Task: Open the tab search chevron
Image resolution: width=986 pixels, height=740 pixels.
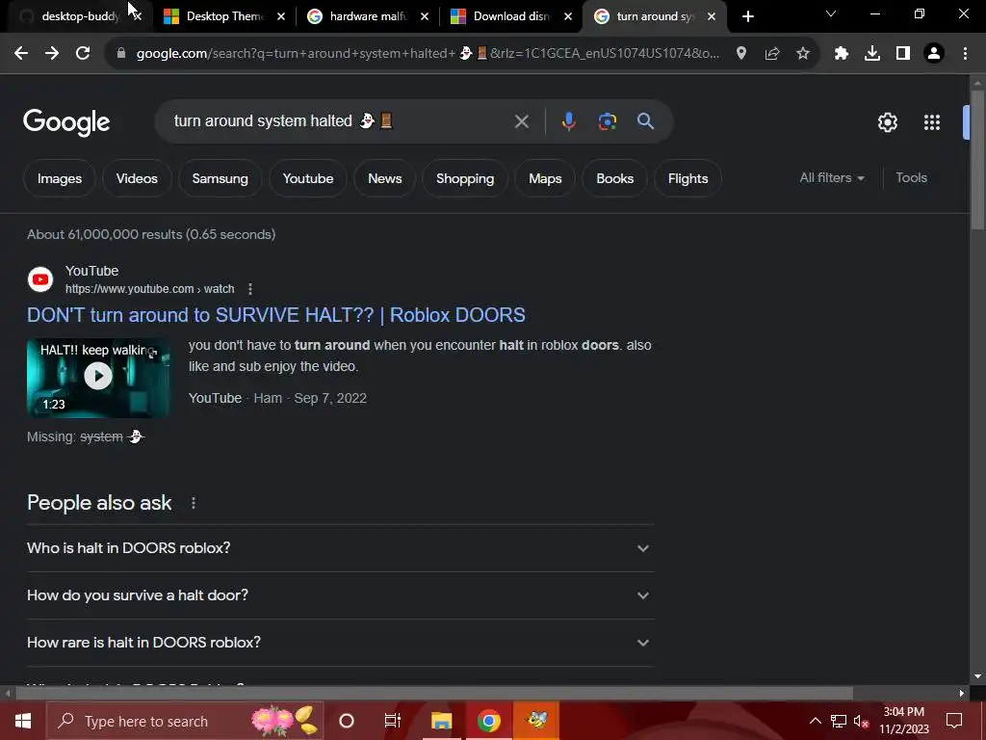Action: (x=831, y=13)
